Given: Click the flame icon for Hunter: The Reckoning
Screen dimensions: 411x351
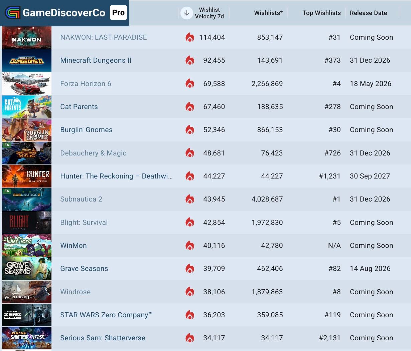Looking at the screenshot, I should [x=190, y=176].
